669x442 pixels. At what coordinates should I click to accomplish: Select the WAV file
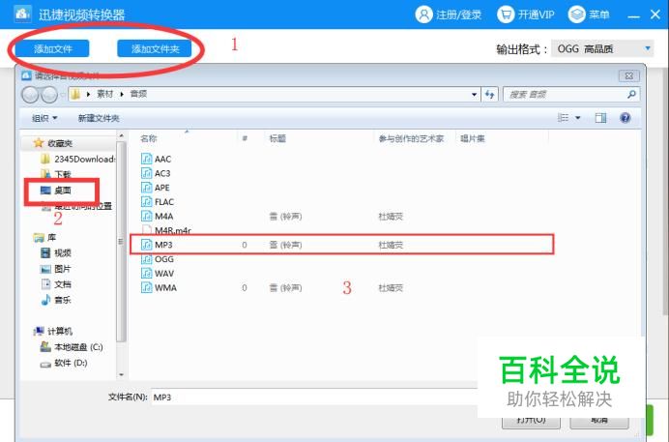coord(158,274)
